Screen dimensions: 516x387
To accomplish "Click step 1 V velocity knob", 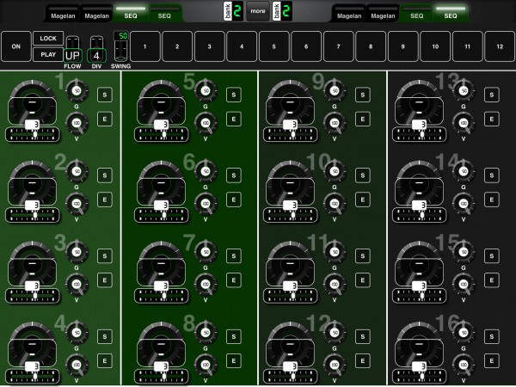I will tap(77, 123).
